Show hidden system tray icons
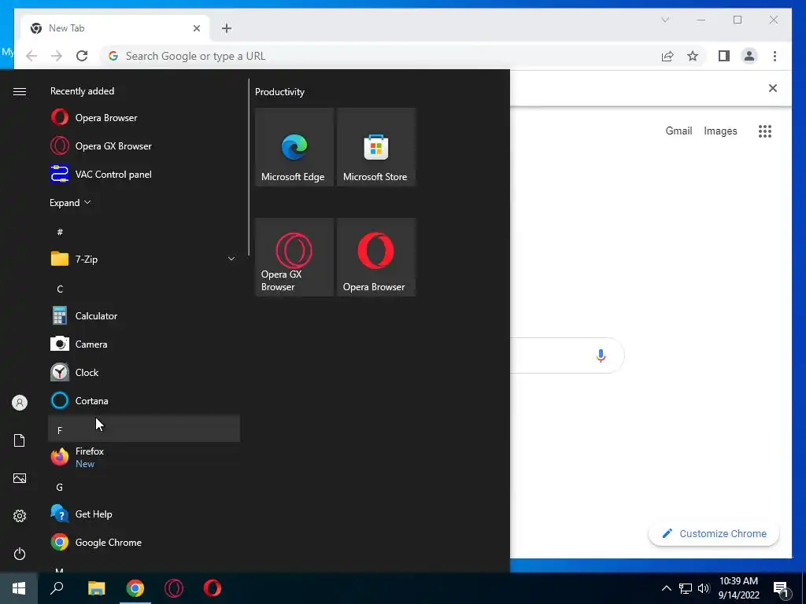The image size is (806, 604). (666, 588)
